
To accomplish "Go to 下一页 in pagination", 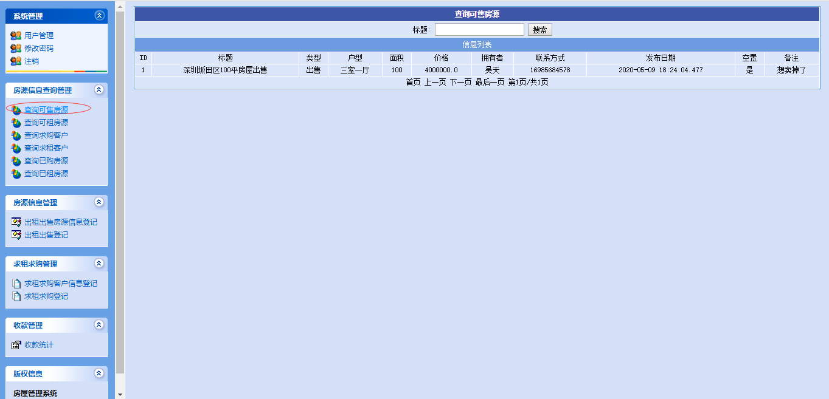I will point(460,82).
